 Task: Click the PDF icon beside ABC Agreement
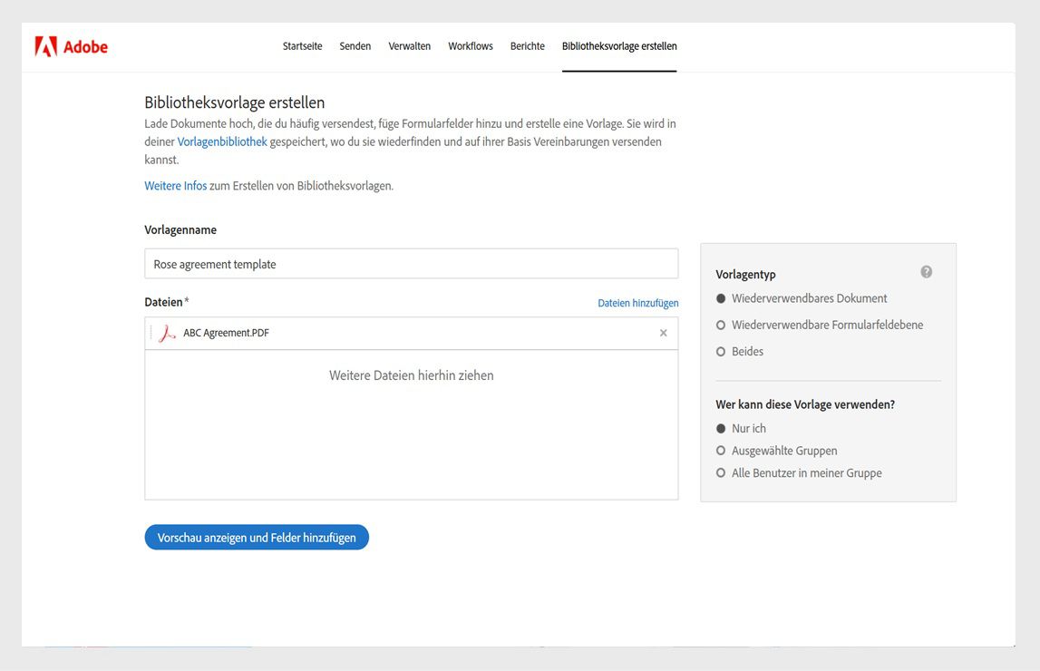[167, 334]
